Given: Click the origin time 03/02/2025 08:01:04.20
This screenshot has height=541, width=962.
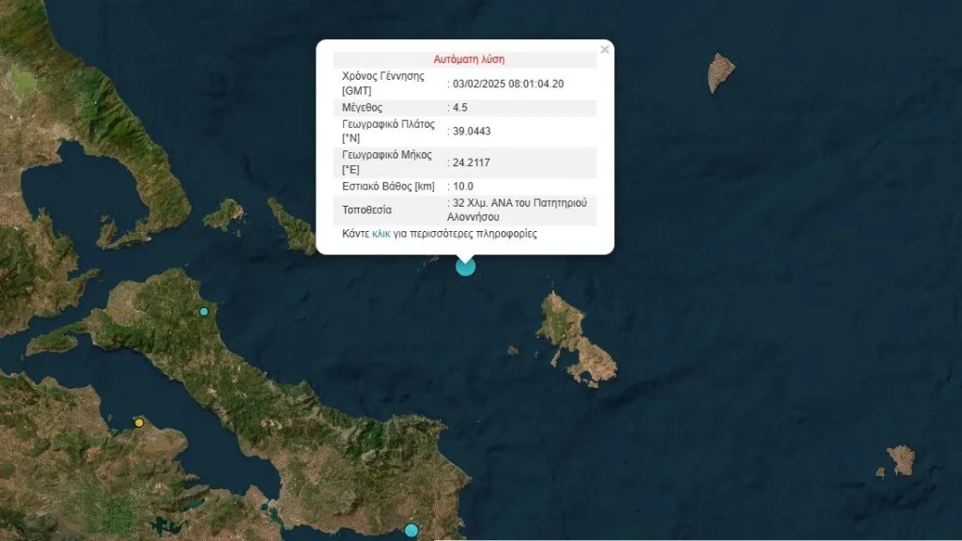Looking at the screenshot, I should click(x=507, y=84).
